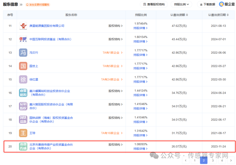The image size is (236, 165).
Task: View 持股详情 for 冯文竹 row
Action: click(140, 55)
